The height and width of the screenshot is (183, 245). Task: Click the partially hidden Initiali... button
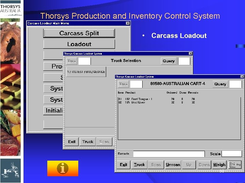coord(53,110)
